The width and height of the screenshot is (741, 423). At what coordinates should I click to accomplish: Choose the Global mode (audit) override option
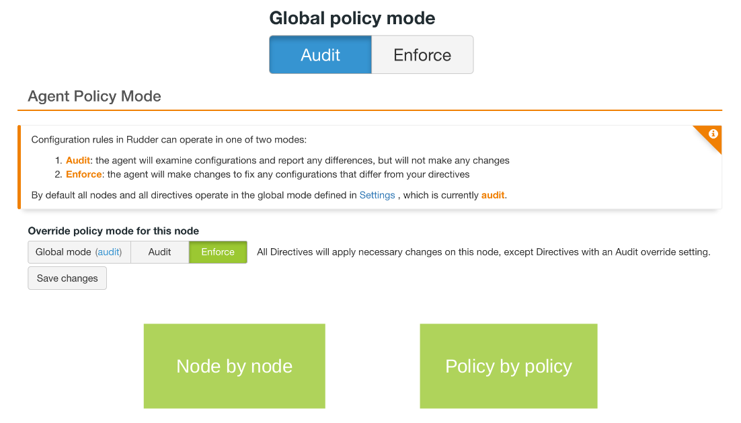pos(79,252)
